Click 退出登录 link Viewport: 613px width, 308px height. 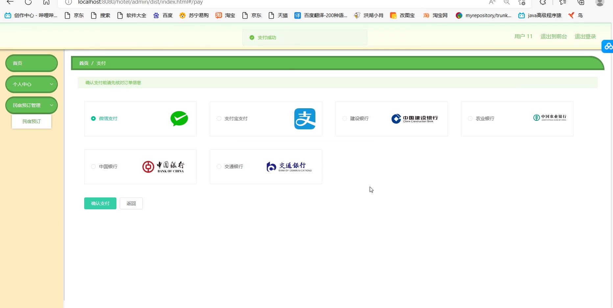585,37
